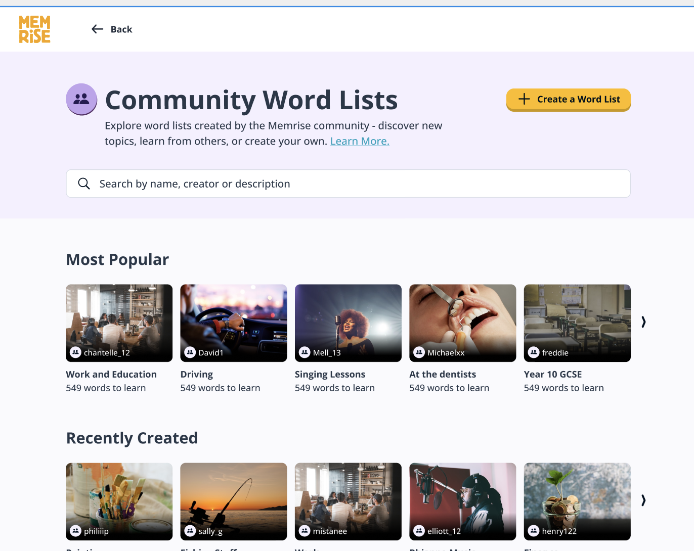This screenshot has width=694, height=551.
Task: Click sally_g creator avatar icon
Action: [190, 531]
